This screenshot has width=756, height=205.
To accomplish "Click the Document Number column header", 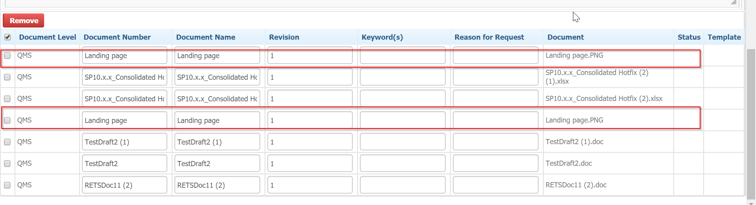I will 117,37.
